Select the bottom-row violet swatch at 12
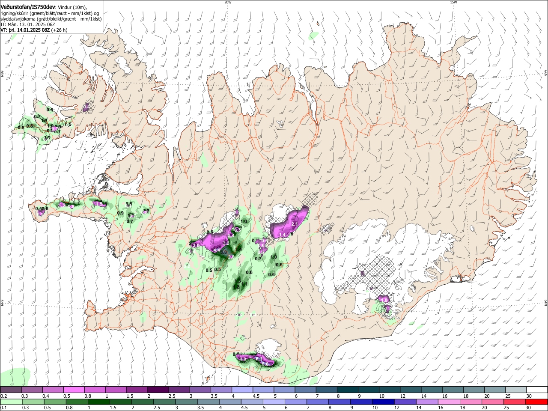 tap(405, 402)
